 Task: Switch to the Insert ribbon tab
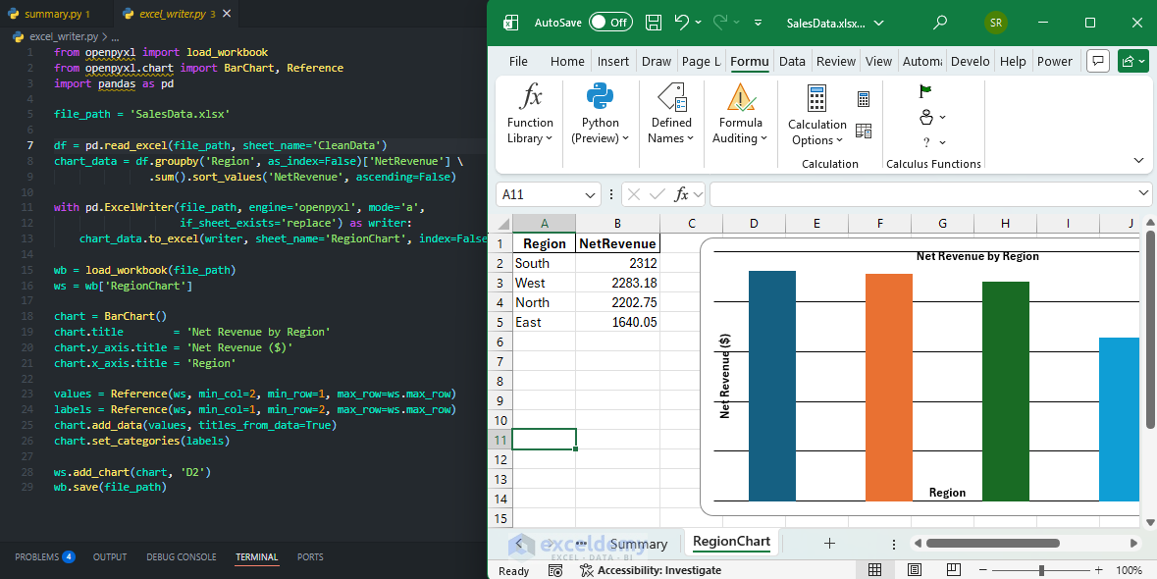[613, 61]
